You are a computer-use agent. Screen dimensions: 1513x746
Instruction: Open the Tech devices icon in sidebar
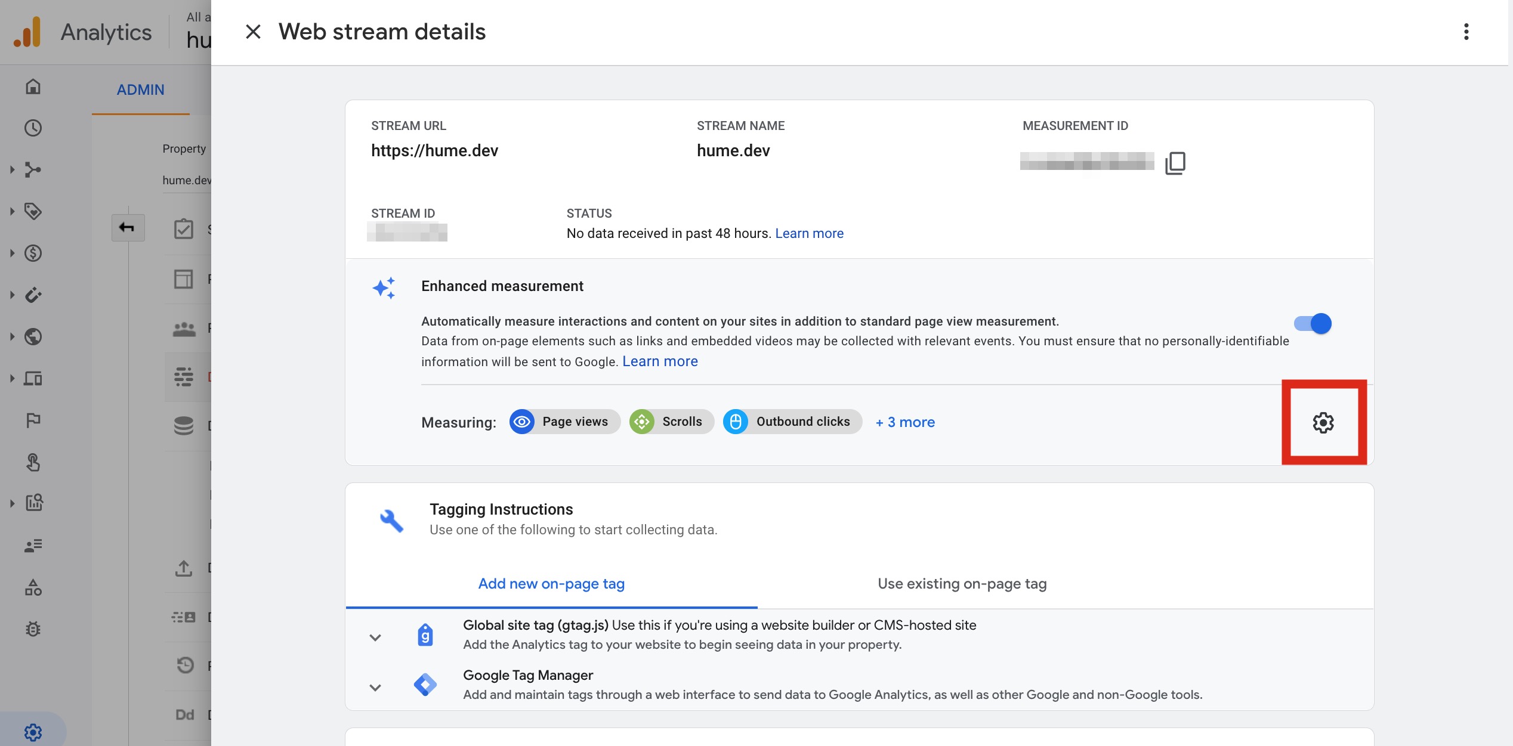(33, 378)
